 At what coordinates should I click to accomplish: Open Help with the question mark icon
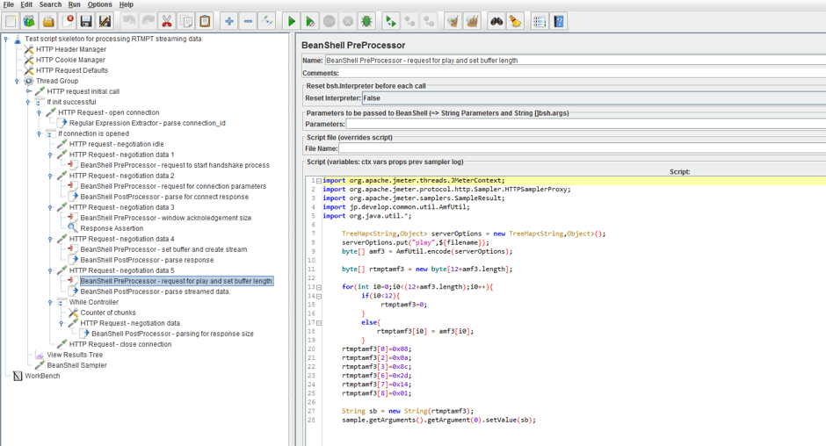pyautogui.click(x=559, y=22)
